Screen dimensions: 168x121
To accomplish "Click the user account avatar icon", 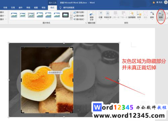I will click(x=166, y=2).
